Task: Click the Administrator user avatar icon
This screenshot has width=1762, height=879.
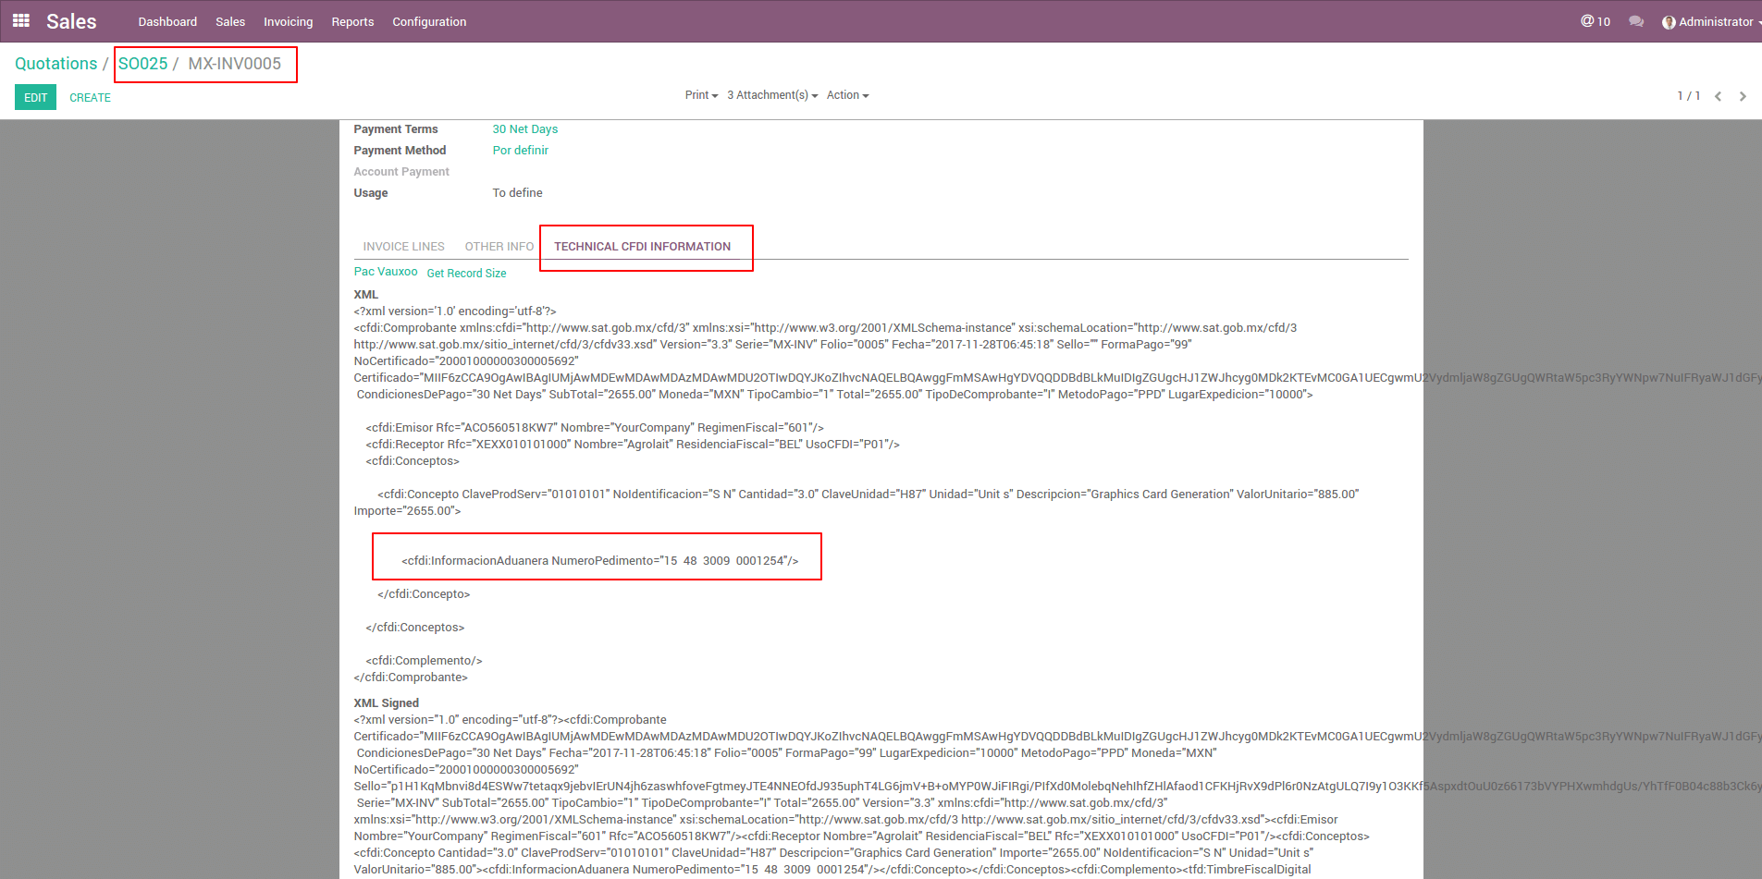Action: click(x=1669, y=22)
